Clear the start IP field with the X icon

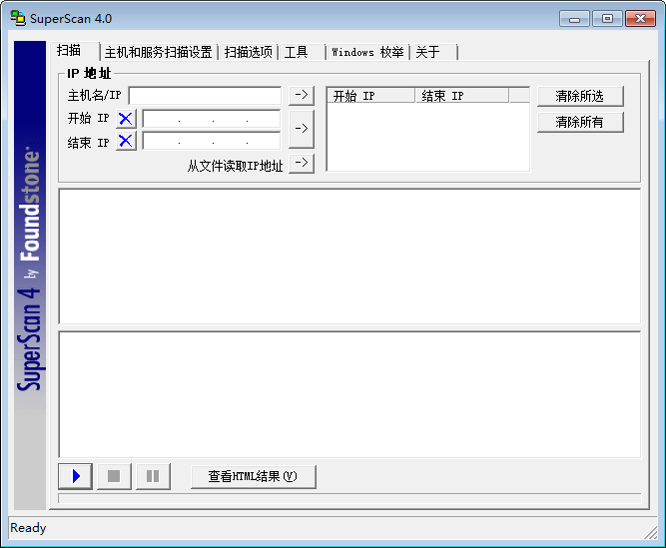point(126,119)
